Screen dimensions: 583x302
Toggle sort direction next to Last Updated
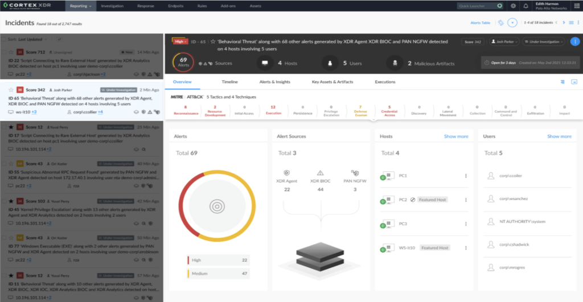click(x=59, y=39)
